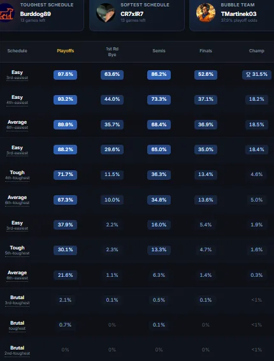Screen dimensions: 274x361
Task: Click the Schedule column header
Action: [x=17, y=51]
